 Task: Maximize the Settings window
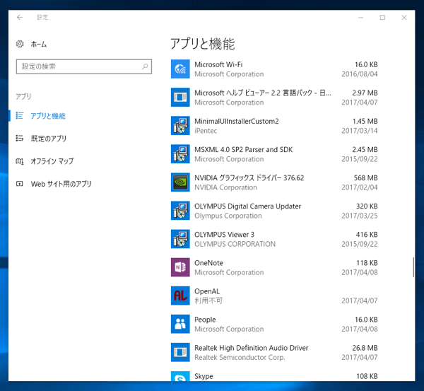382,17
